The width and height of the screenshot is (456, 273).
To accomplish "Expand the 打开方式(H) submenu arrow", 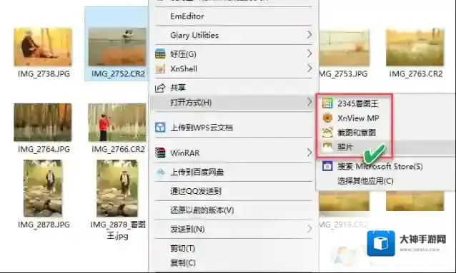I will (309, 102).
